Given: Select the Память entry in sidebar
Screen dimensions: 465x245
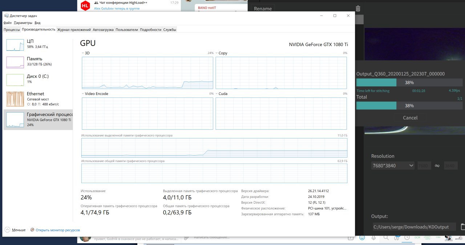Looking at the screenshot, I should 38,62.
